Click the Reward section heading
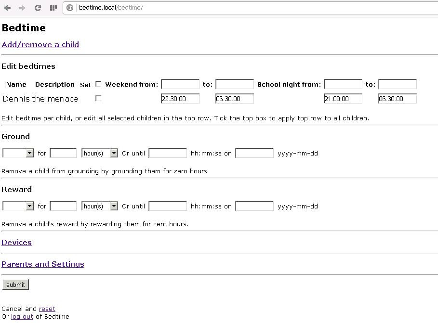The height and width of the screenshot is (323, 438). (x=17, y=190)
